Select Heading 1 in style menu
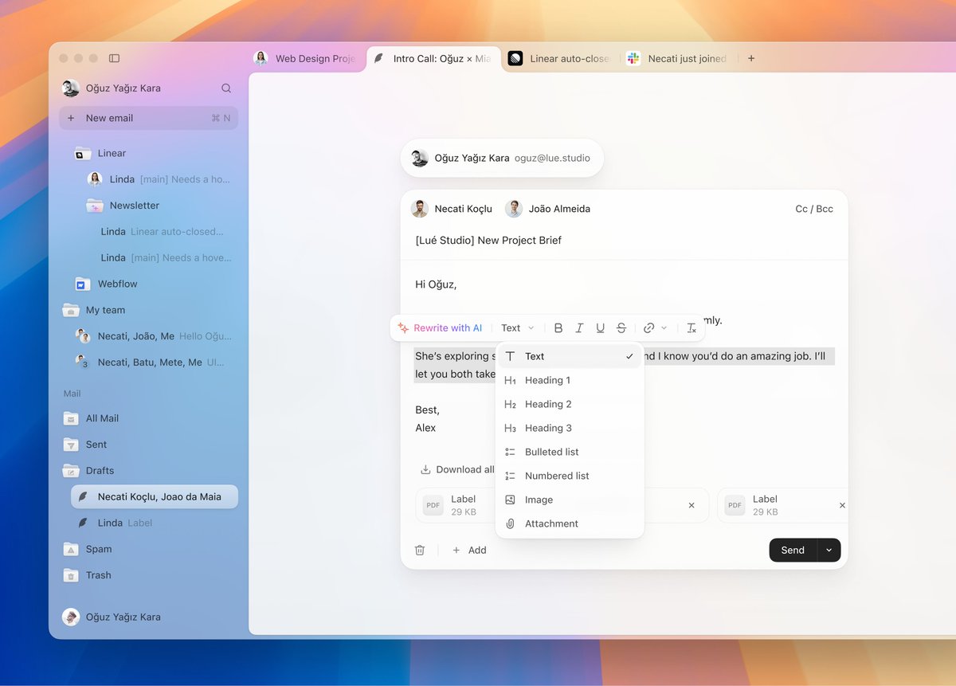 tap(570, 380)
